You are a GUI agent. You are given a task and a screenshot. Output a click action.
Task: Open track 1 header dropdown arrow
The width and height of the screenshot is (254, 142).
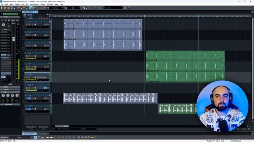tap(49, 21)
